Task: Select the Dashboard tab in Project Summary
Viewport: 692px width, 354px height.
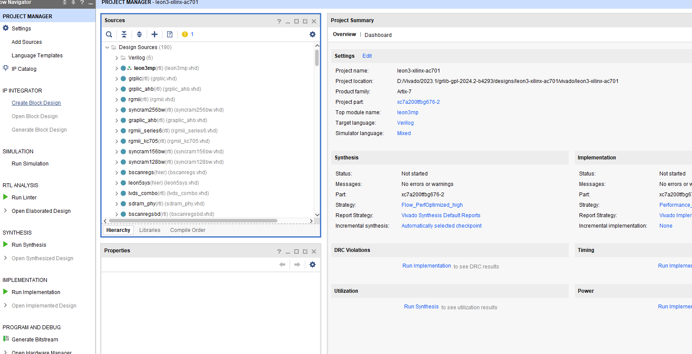Action: [378, 35]
